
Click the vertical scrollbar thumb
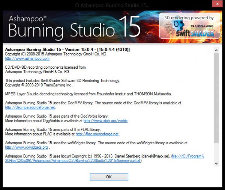[216, 98]
